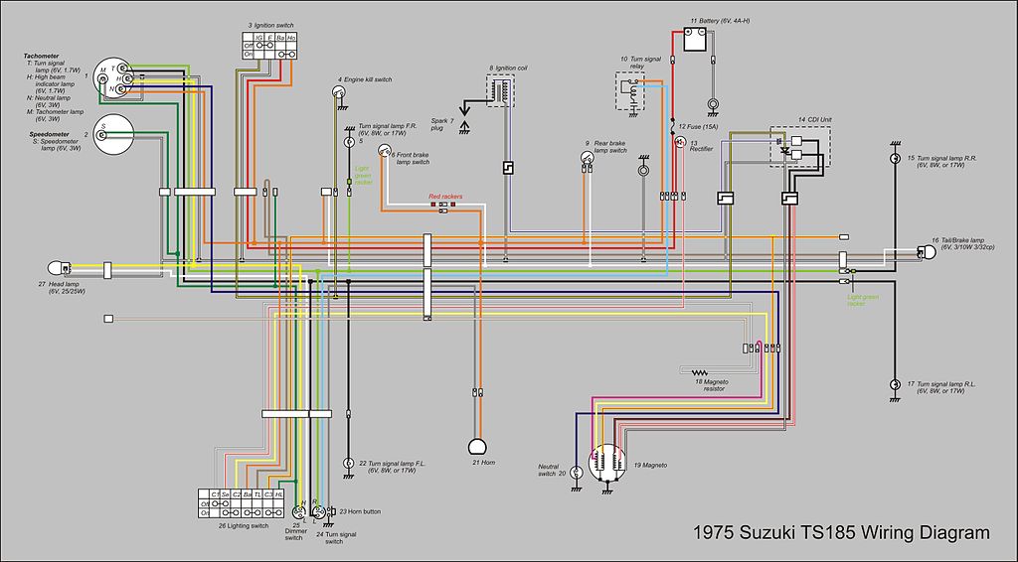Click the 'Light green racker' label near lamp F.R.

[x=364, y=176]
